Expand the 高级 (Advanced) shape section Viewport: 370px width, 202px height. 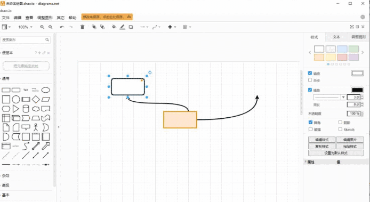click(x=6, y=185)
